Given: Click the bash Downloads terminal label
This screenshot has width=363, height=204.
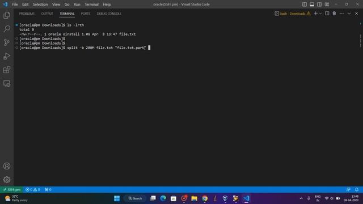Looking at the screenshot, I should [x=293, y=14].
